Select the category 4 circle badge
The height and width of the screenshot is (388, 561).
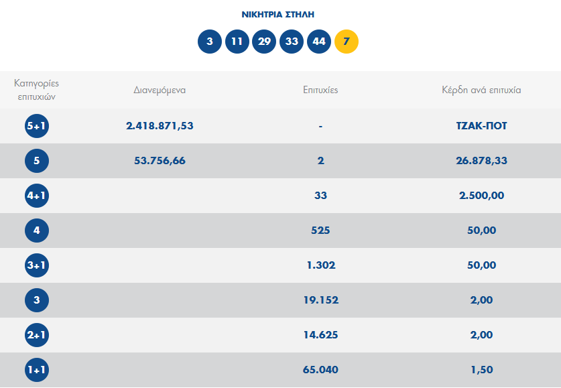coord(37,231)
